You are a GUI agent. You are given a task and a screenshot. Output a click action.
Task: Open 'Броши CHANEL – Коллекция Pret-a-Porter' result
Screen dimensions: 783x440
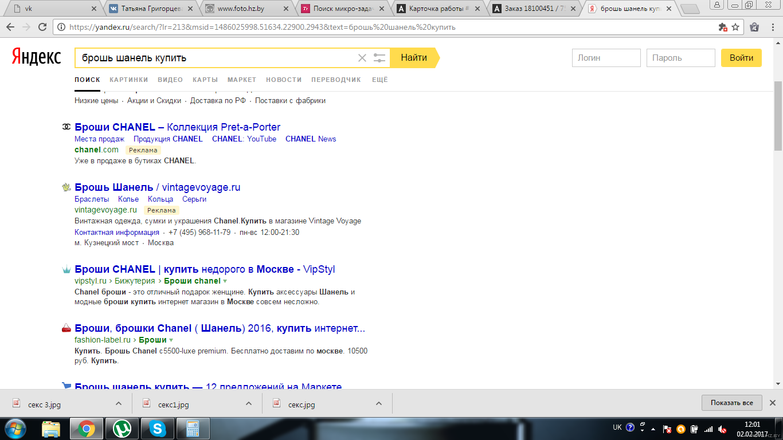click(x=178, y=127)
